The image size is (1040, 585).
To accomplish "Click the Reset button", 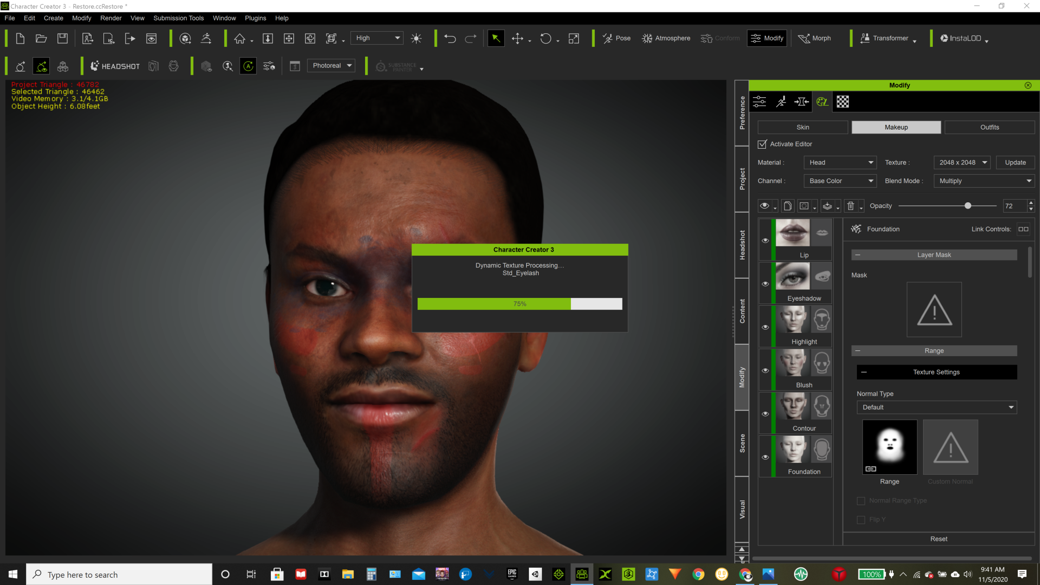I will pyautogui.click(x=939, y=539).
